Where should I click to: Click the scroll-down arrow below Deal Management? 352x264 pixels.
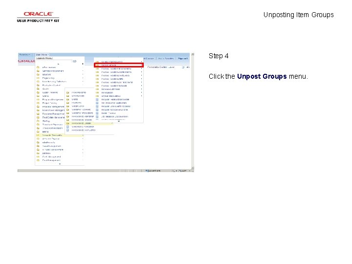coord(60,164)
